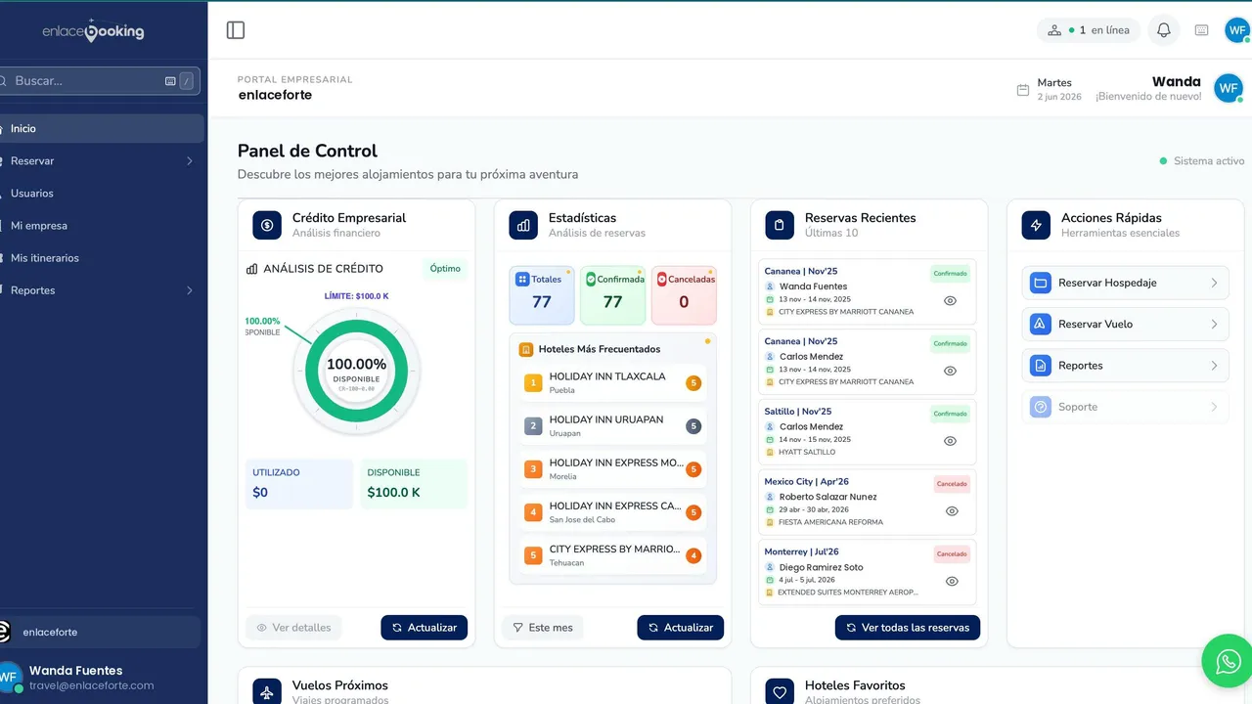Screen dimensions: 1252x704
Task: Click the users online indicator
Action: (1088, 30)
